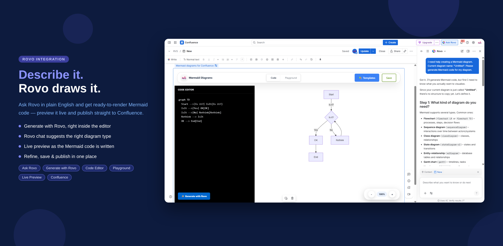Click the Create button
503x246 pixels.
click(390, 43)
